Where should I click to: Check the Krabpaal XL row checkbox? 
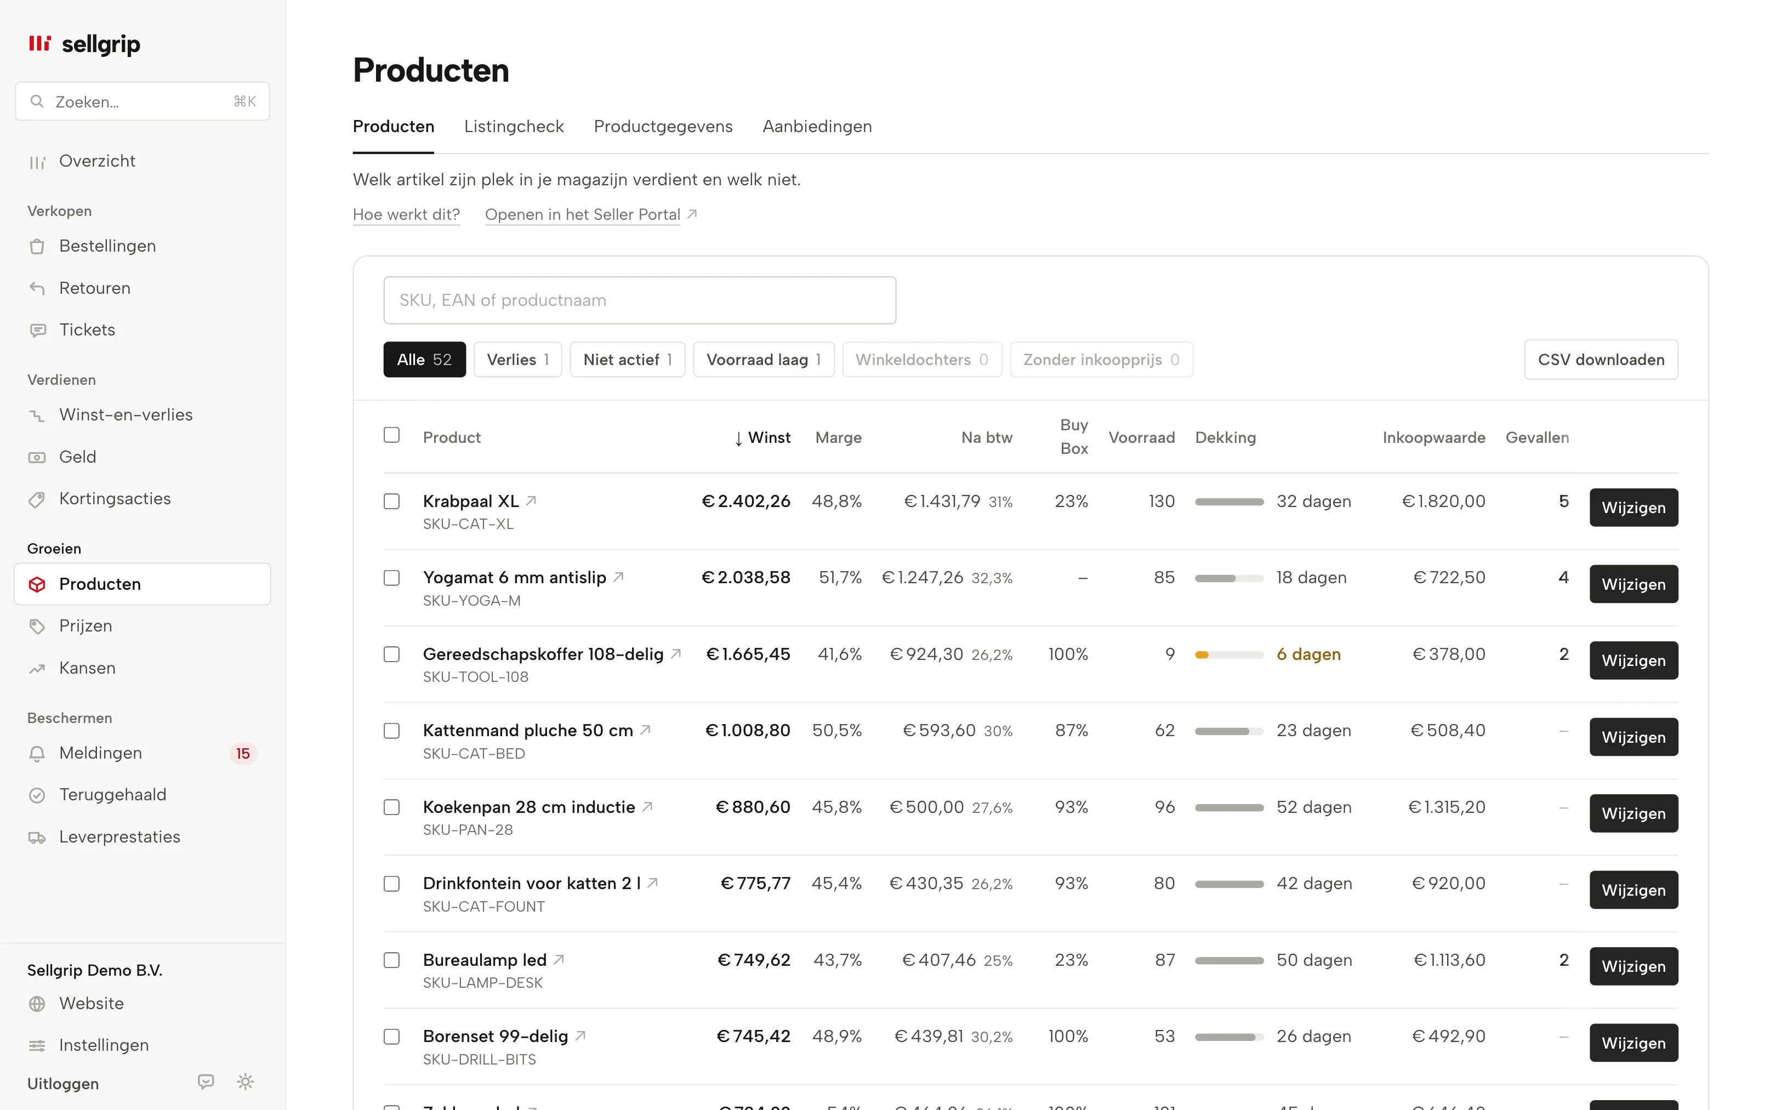pyautogui.click(x=392, y=502)
